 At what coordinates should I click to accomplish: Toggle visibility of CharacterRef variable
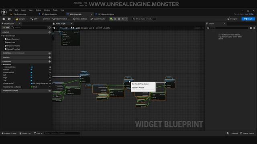[x=50, y=84]
